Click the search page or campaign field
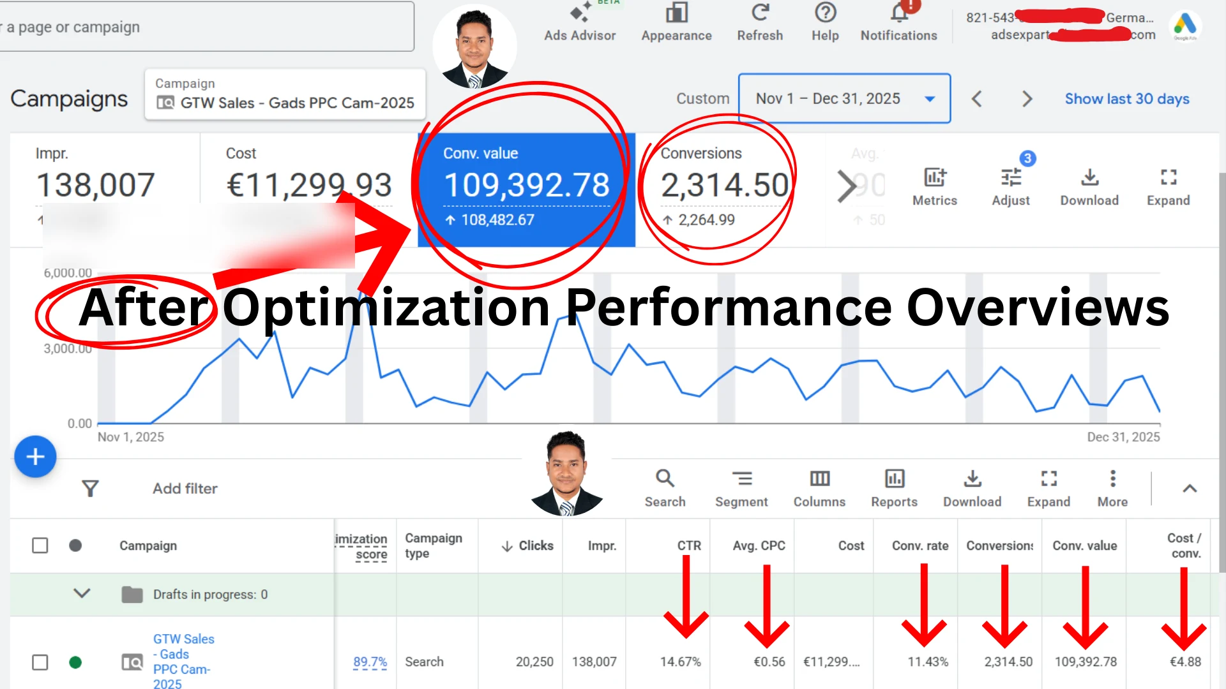The height and width of the screenshot is (689, 1226). click(206, 27)
